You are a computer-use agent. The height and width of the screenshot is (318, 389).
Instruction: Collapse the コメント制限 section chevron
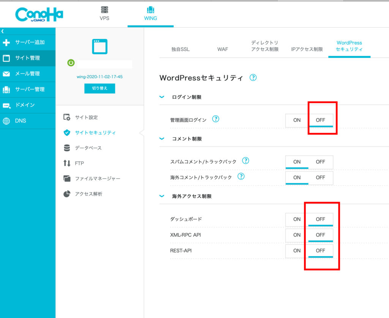click(162, 139)
